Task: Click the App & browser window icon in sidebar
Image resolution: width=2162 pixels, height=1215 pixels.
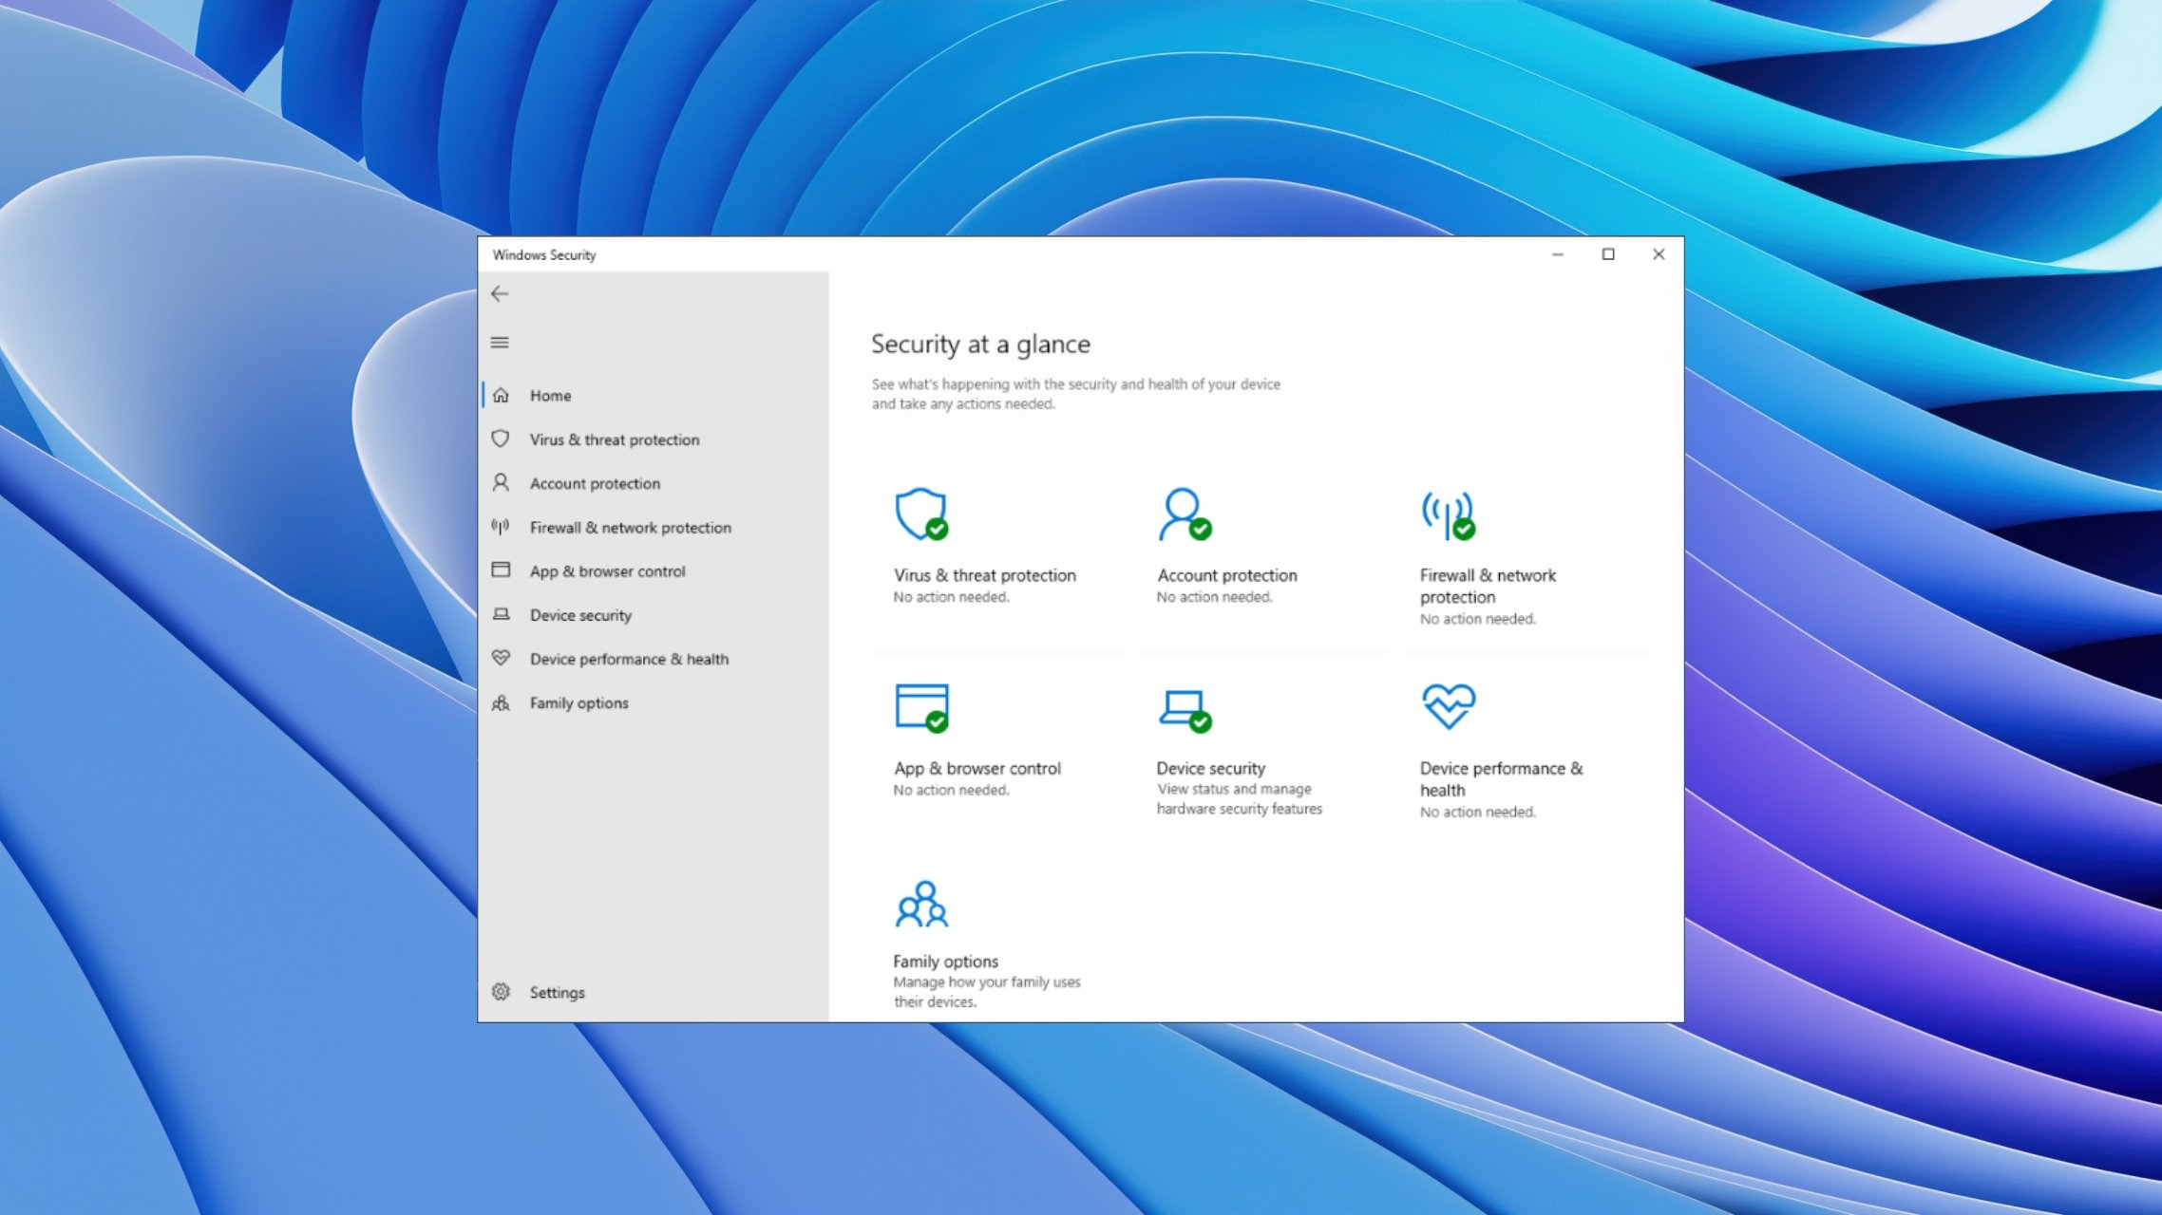Action: (501, 570)
